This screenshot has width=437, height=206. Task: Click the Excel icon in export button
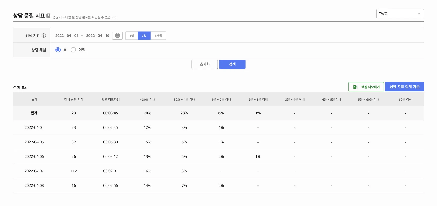point(355,87)
